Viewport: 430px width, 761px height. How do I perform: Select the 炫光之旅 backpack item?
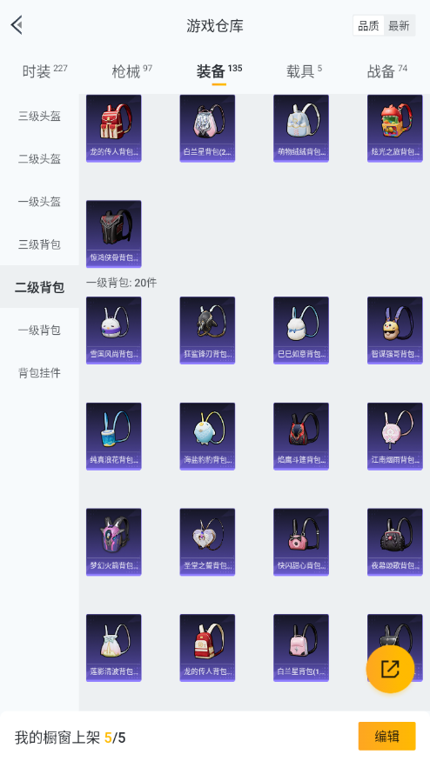(x=395, y=128)
